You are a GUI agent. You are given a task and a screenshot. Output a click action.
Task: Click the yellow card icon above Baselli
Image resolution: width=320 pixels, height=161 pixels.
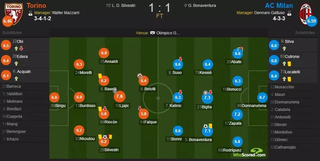click(x=100, y=76)
